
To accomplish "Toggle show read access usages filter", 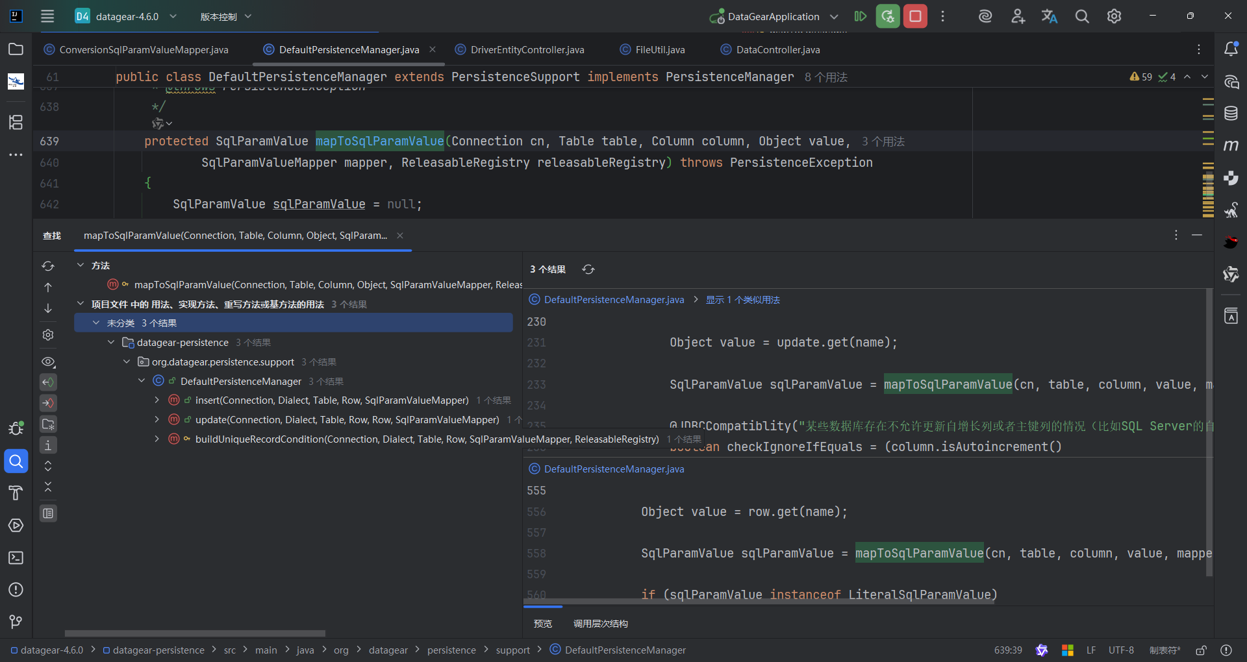I will coord(48,382).
